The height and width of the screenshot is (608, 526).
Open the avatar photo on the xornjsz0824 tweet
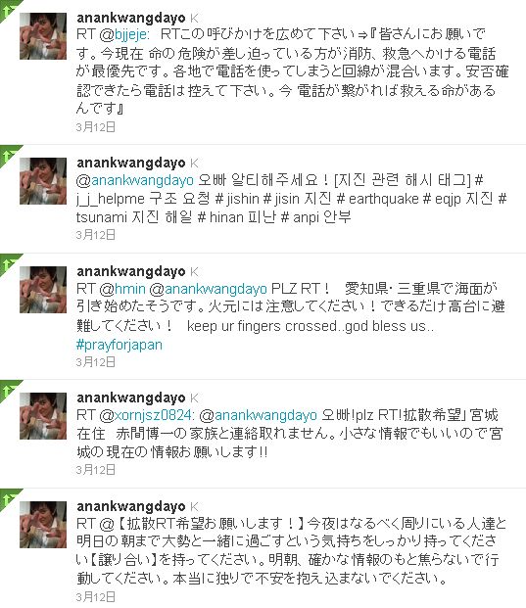coord(43,416)
